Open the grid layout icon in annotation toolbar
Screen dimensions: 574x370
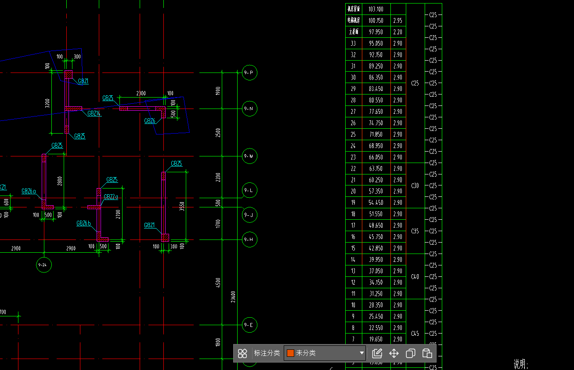[242, 353]
